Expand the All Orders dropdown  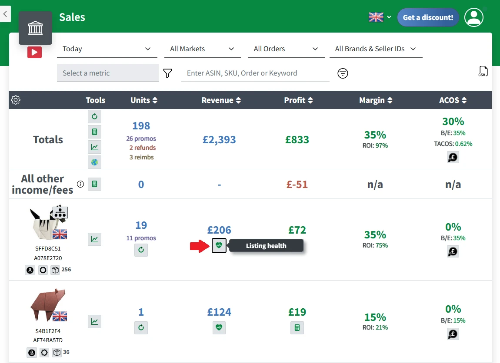(287, 49)
